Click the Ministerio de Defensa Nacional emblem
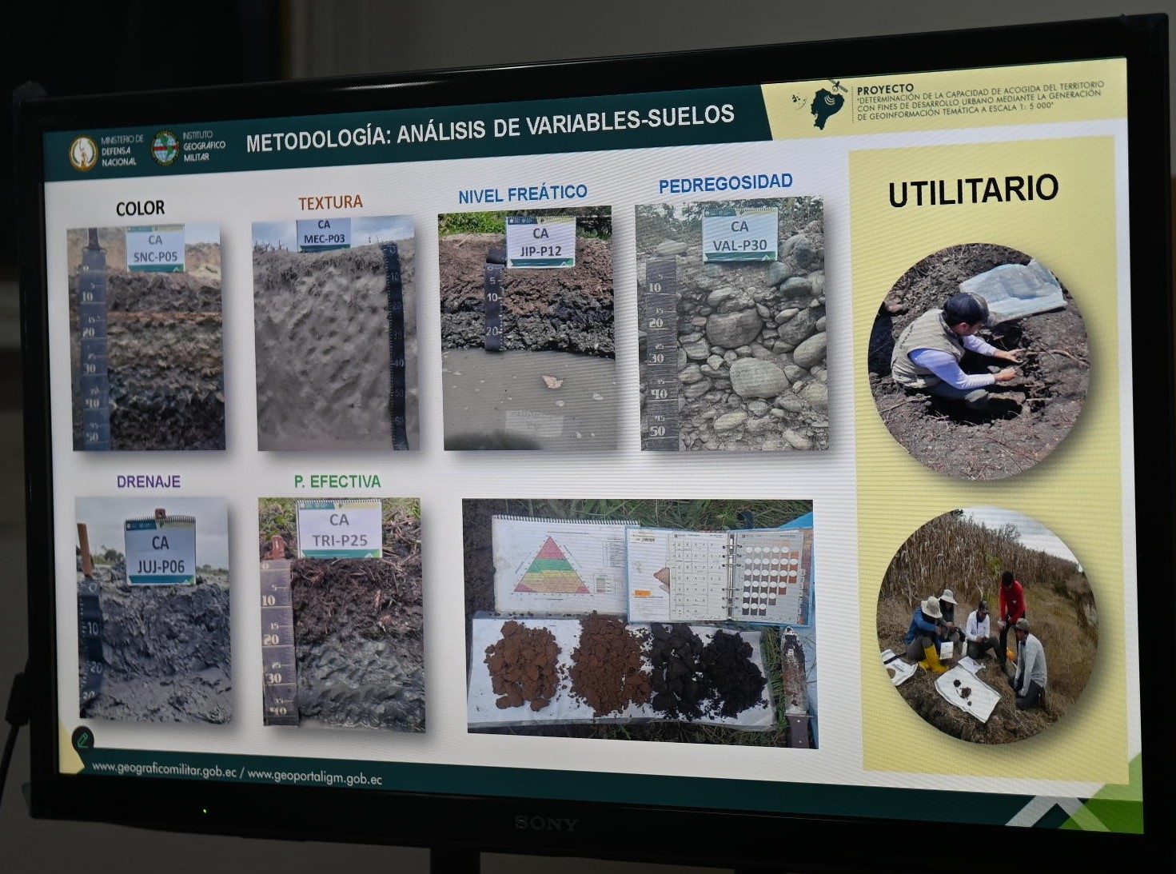 [83, 153]
